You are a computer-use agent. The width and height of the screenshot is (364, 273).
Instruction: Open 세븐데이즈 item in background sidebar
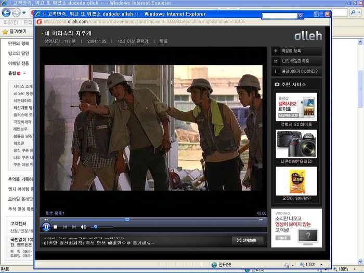tap(22, 100)
